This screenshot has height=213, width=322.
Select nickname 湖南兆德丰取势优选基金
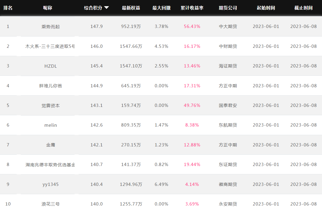(50, 165)
